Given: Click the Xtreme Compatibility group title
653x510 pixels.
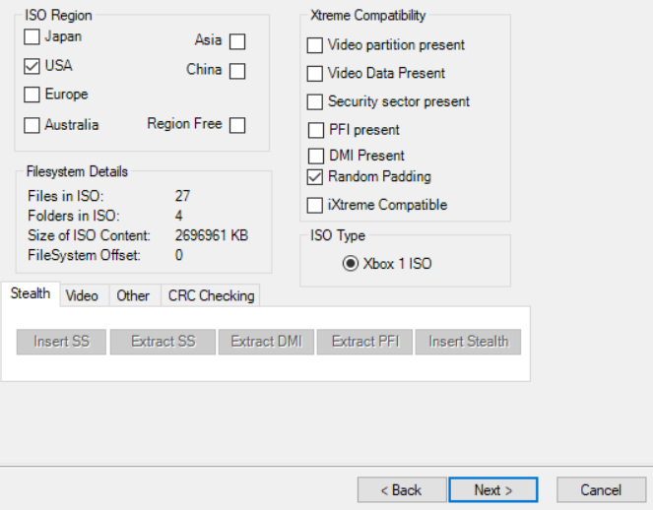Looking at the screenshot, I should pos(368,16).
